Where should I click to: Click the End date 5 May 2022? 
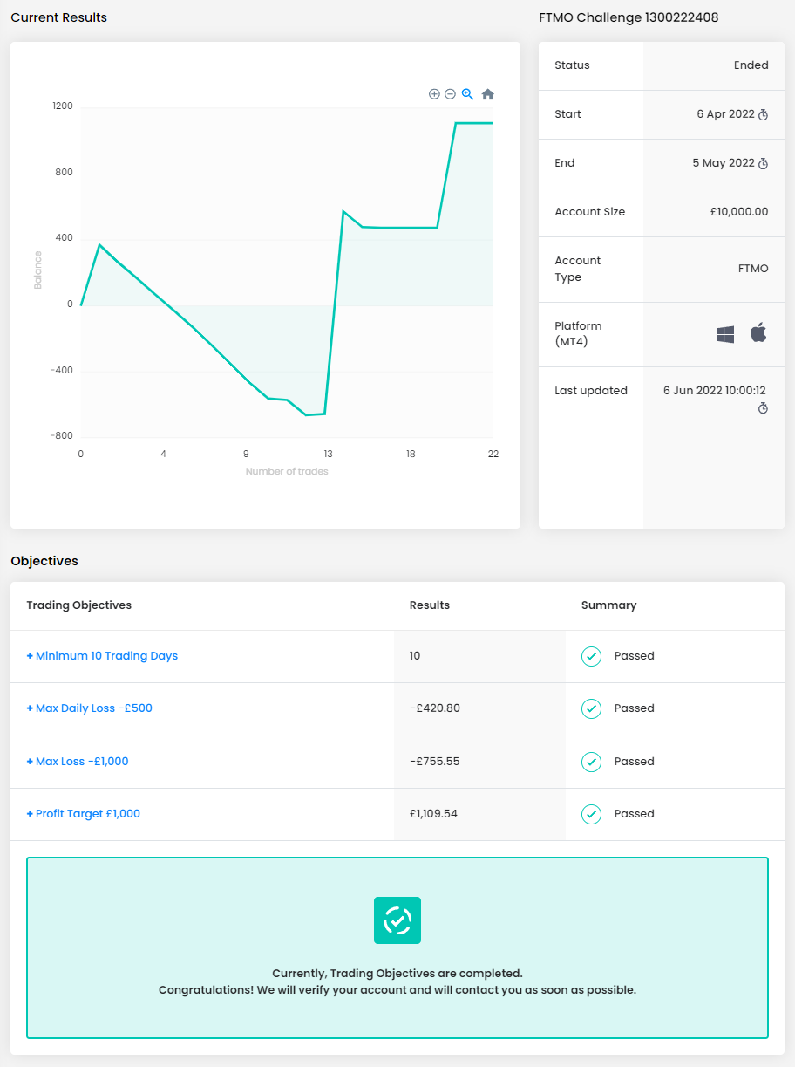coord(724,163)
